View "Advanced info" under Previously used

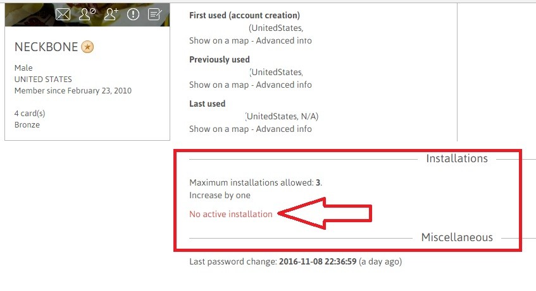284,85
